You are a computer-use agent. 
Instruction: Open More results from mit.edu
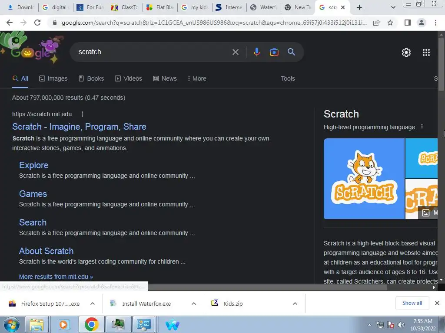56,277
